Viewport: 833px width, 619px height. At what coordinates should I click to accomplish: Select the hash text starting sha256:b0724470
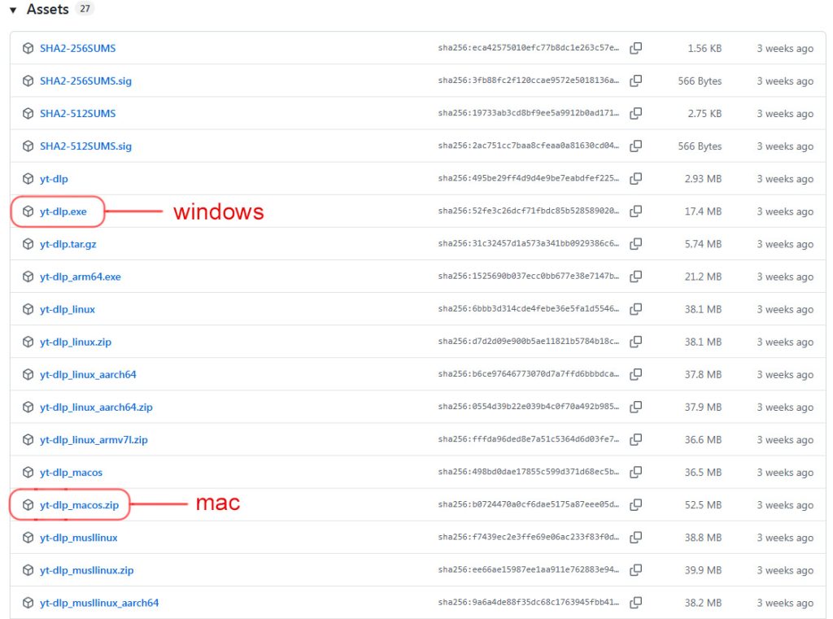[529, 504]
